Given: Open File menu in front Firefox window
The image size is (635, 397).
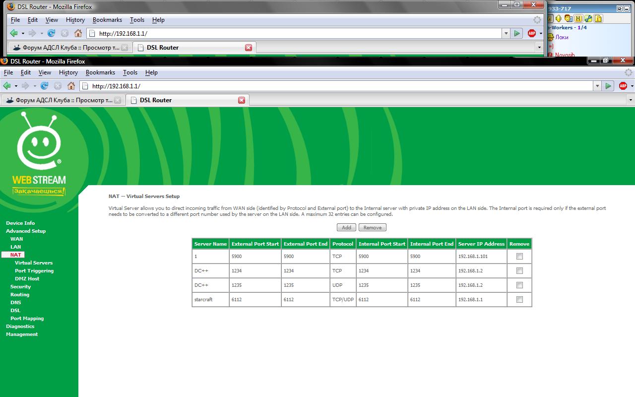Looking at the screenshot, I should (8, 72).
